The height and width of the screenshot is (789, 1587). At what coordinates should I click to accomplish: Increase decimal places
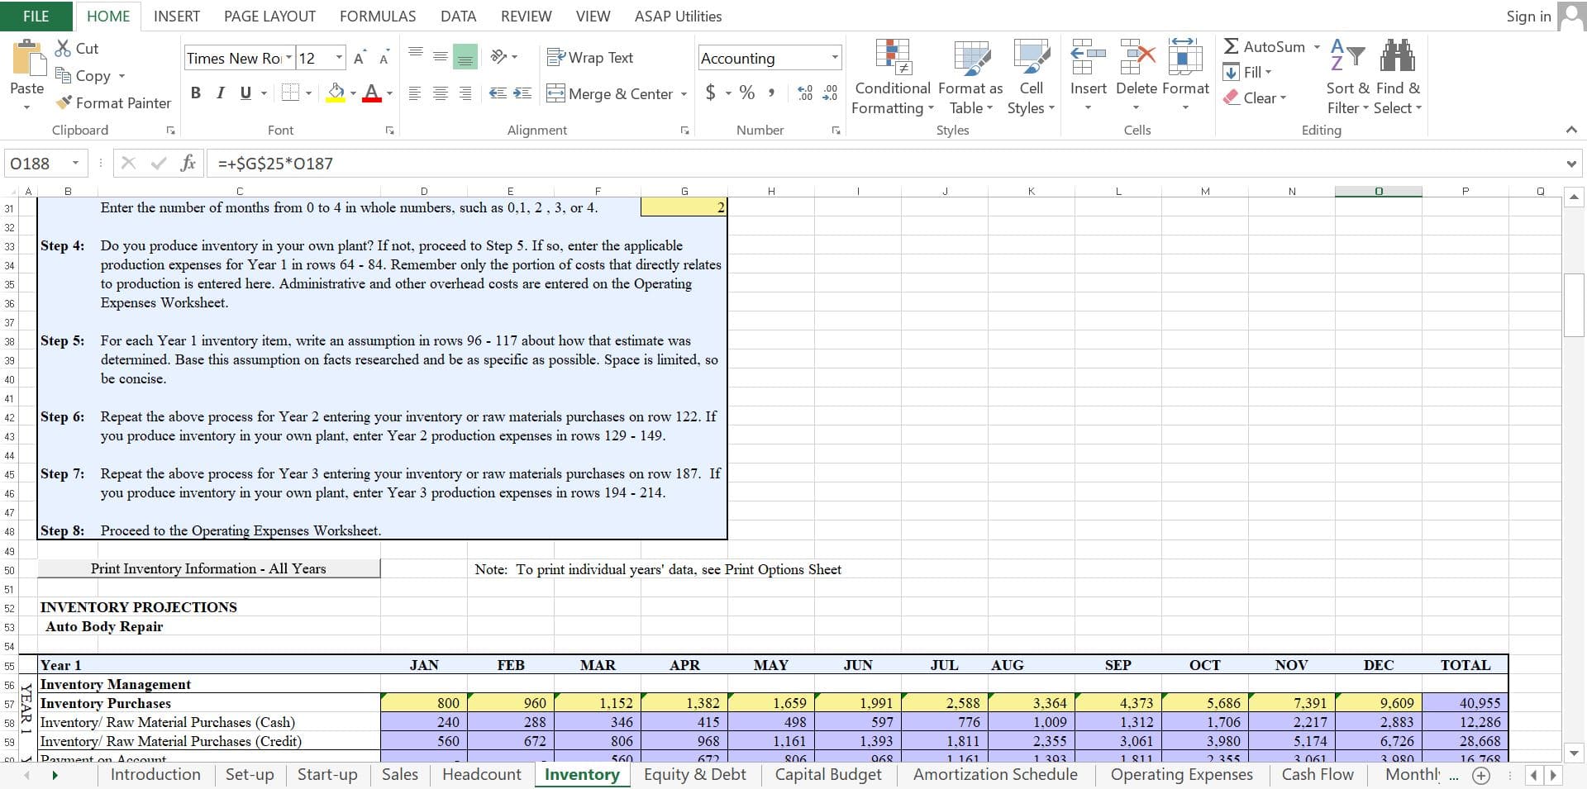pos(806,93)
